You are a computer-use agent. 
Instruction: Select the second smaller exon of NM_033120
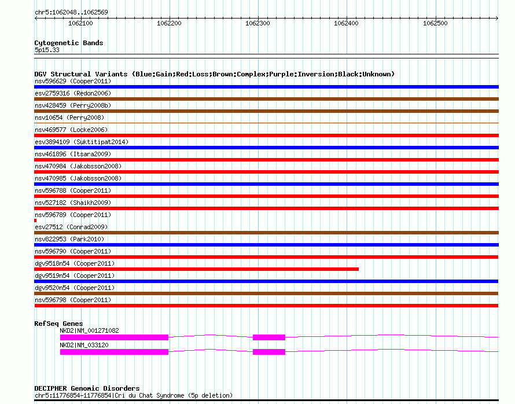[x=269, y=351]
